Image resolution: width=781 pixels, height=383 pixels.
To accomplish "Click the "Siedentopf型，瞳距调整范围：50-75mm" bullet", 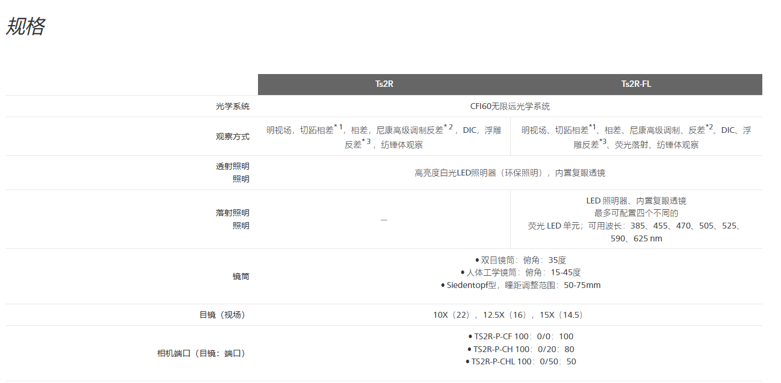I will [x=521, y=285].
